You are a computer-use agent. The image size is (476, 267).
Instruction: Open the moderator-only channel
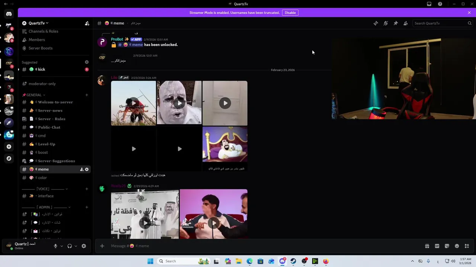tap(56, 84)
